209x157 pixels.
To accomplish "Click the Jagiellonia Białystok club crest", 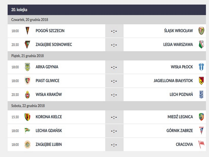I will pyautogui.click(x=201, y=81).
